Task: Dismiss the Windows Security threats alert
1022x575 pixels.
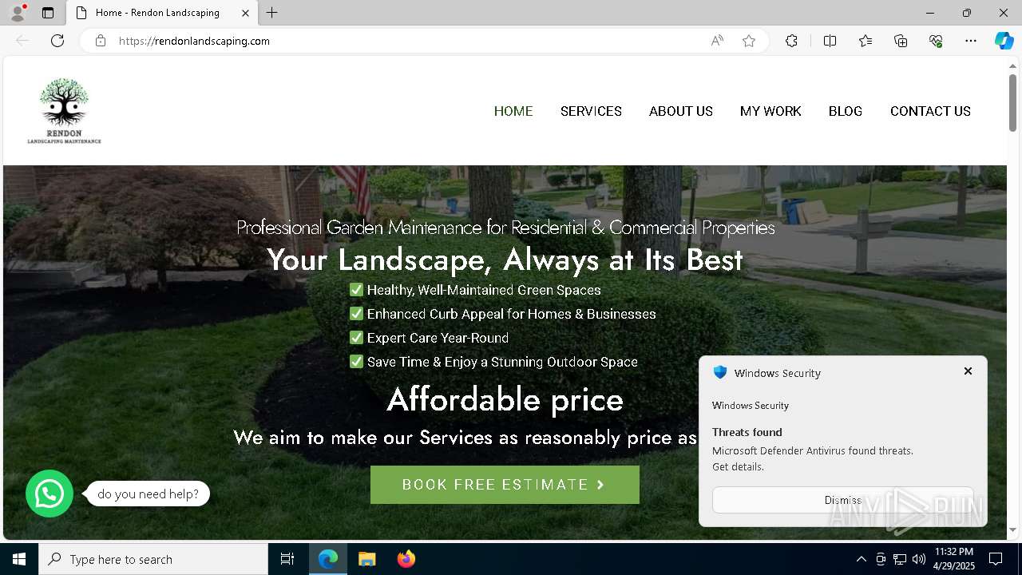Action: (843, 500)
